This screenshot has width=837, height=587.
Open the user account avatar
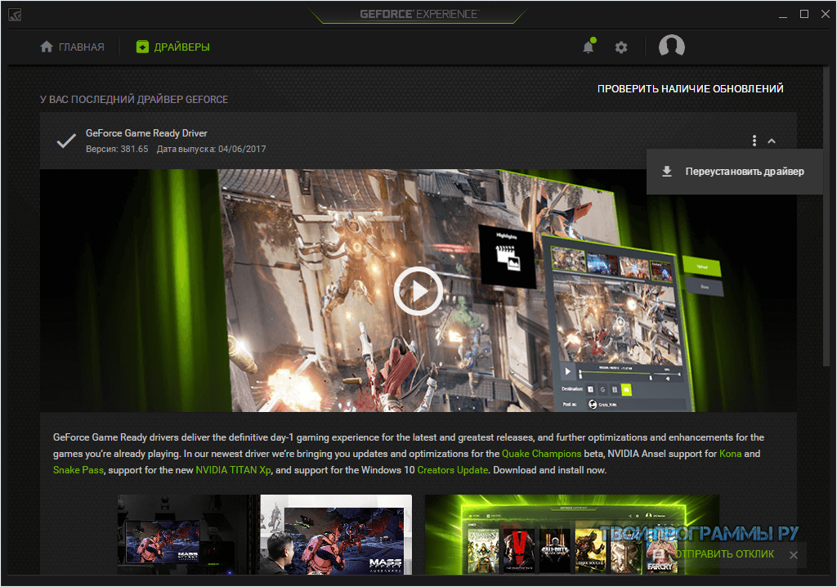[672, 46]
